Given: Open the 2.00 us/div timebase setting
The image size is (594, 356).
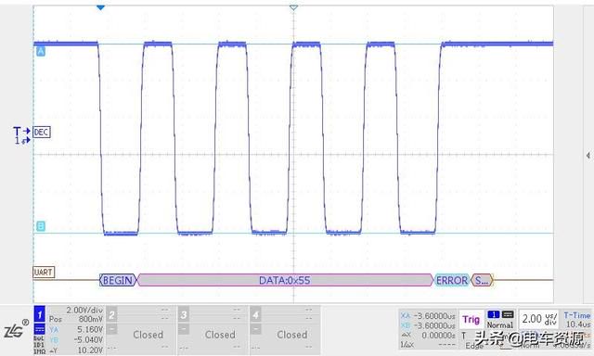Looking at the screenshot, I should pos(538,319).
